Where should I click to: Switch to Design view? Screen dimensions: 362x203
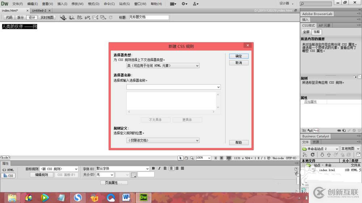coord(32,17)
